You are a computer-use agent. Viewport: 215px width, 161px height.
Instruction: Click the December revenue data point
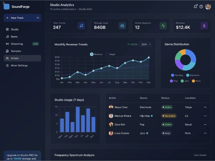pyautogui.click(x=149, y=57)
